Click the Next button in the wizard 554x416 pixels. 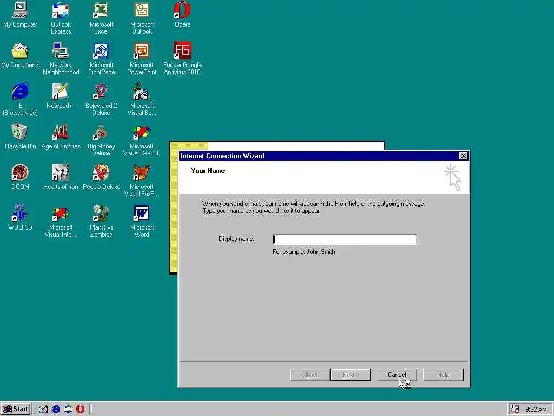click(x=351, y=375)
